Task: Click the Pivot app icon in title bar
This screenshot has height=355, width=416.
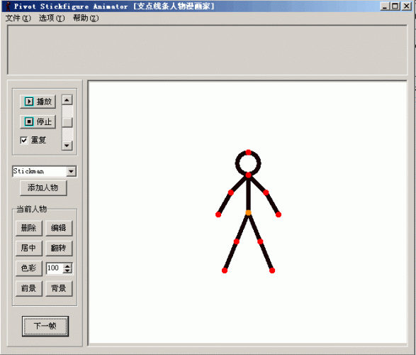Action: click(9, 6)
